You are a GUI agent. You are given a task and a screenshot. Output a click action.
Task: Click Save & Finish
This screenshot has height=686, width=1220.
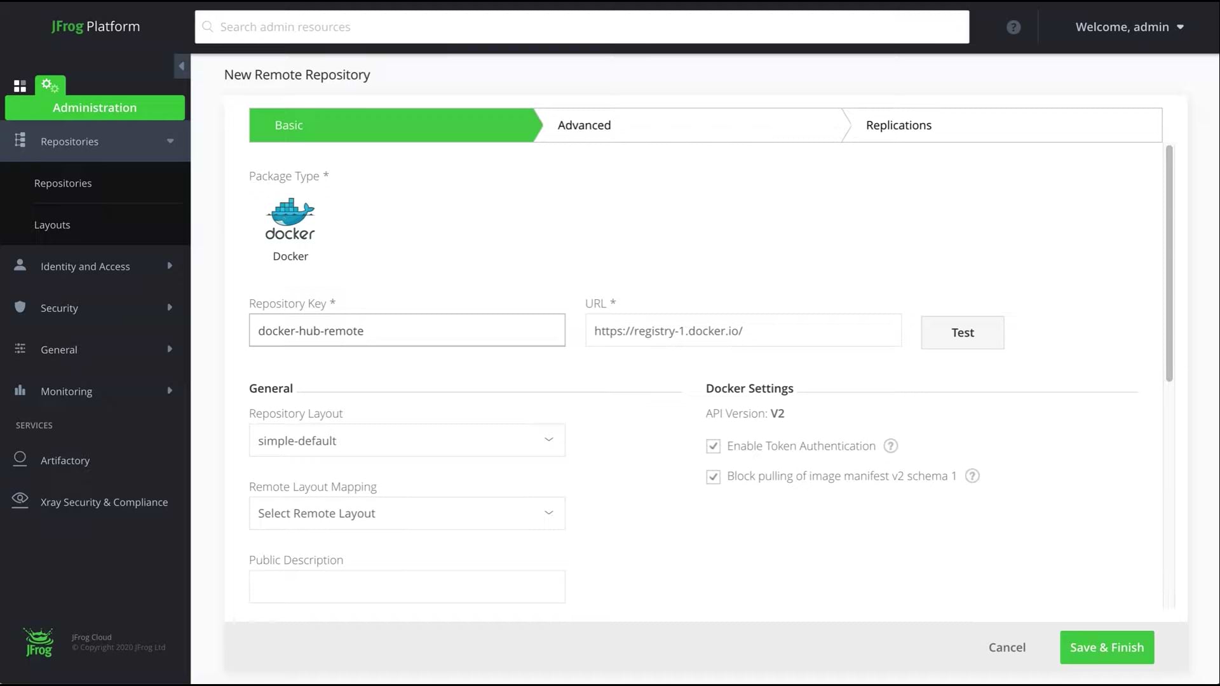click(1106, 647)
